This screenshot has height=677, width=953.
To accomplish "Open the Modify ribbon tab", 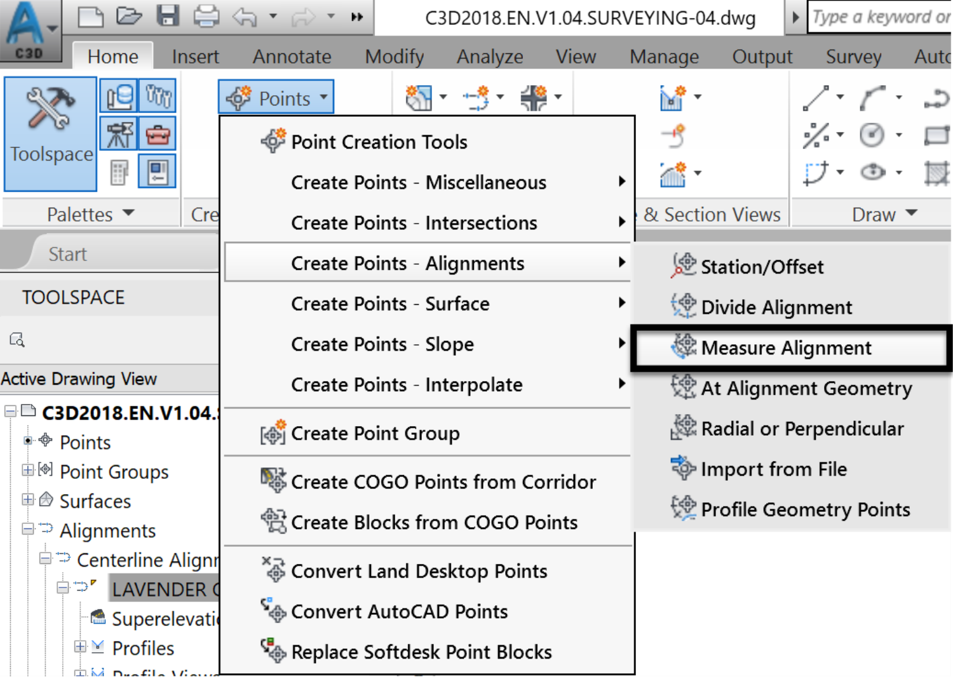I will 394,57.
